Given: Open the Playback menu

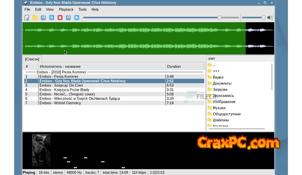Looking at the screenshot, I should pos(66,9).
